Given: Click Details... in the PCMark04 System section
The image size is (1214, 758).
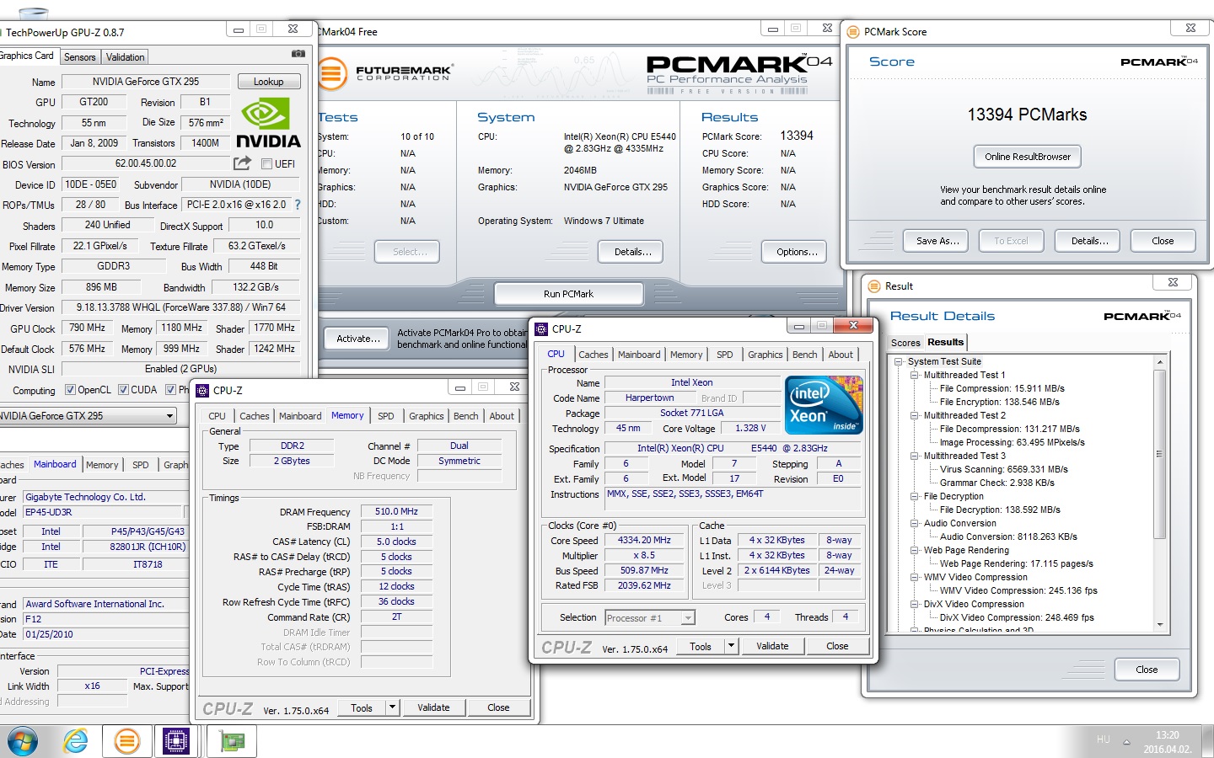Looking at the screenshot, I should (632, 252).
